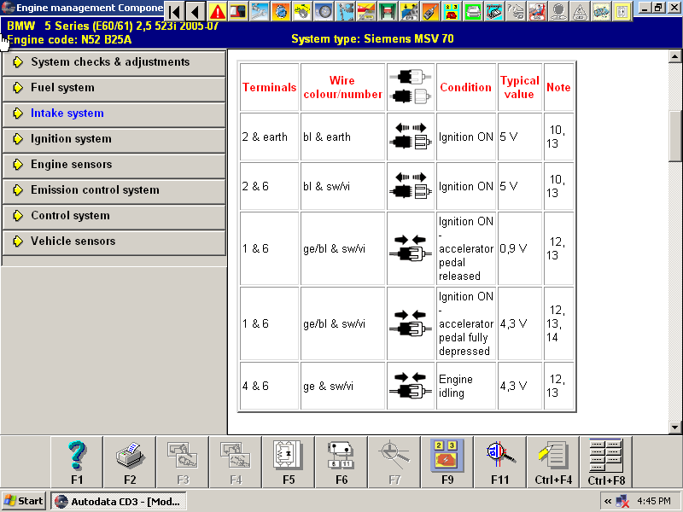Jump to the first page using the skip-back arrow
This screenshot has height=512, width=683.
[175, 11]
